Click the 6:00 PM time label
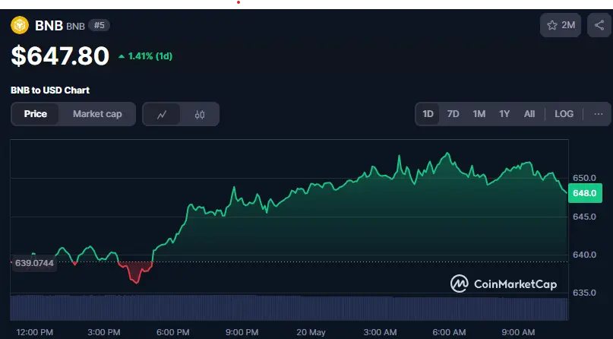Image resolution: width=613 pixels, height=339 pixels. pos(172,332)
